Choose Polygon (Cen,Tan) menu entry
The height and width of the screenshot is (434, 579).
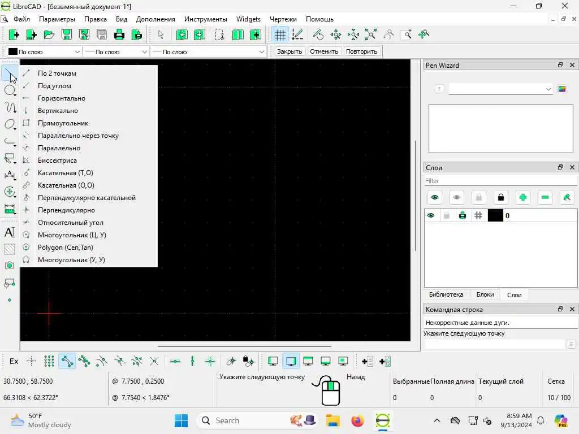point(89,248)
